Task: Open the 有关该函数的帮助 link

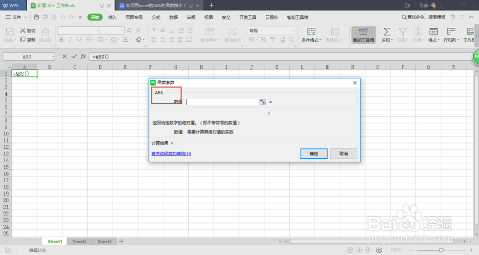Action: [171, 154]
